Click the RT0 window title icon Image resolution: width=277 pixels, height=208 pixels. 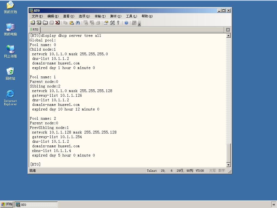[x=31, y=11]
